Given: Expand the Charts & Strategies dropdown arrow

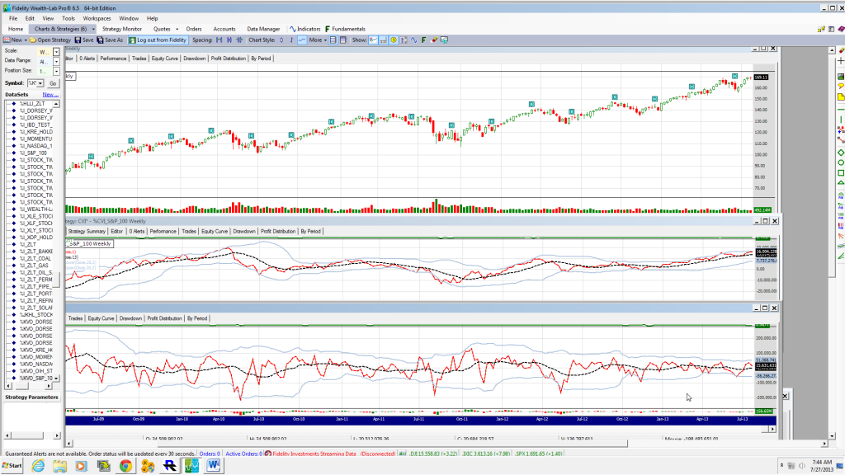Looking at the screenshot, I should point(93,29).
